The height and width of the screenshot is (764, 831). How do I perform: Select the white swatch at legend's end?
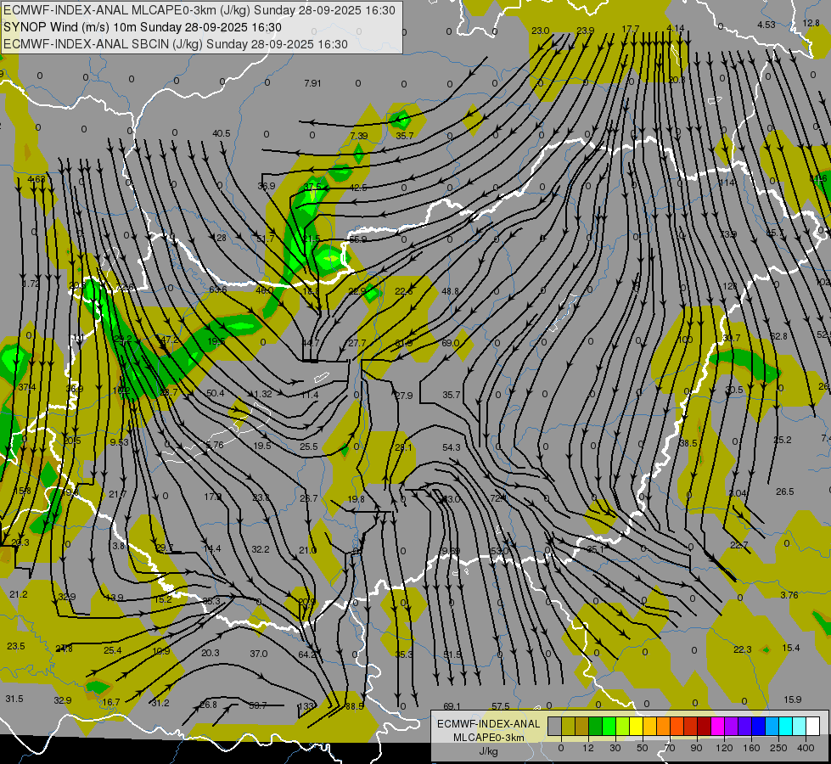coord(812,726)
